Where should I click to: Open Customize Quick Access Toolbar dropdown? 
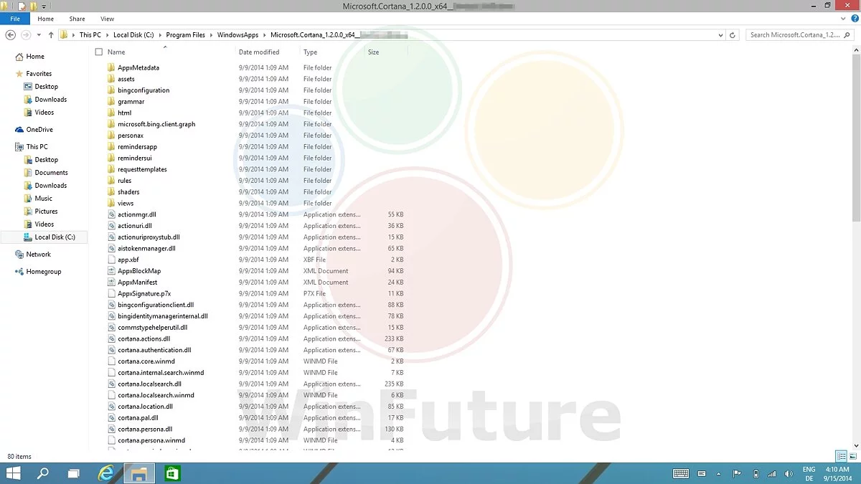(x=44, y=6)
